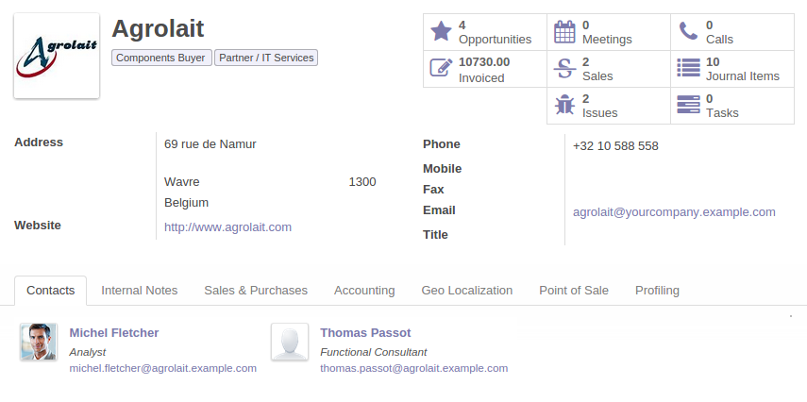The image size is (807, 402).
Task: Click the Calls phone icon
Action: click(688, 32)
